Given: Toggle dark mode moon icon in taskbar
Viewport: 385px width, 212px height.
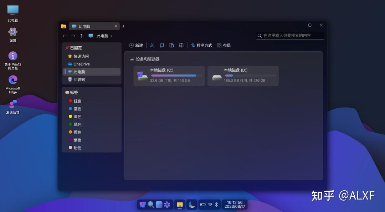Looking at the screenshot, I should tap(192, 205).
